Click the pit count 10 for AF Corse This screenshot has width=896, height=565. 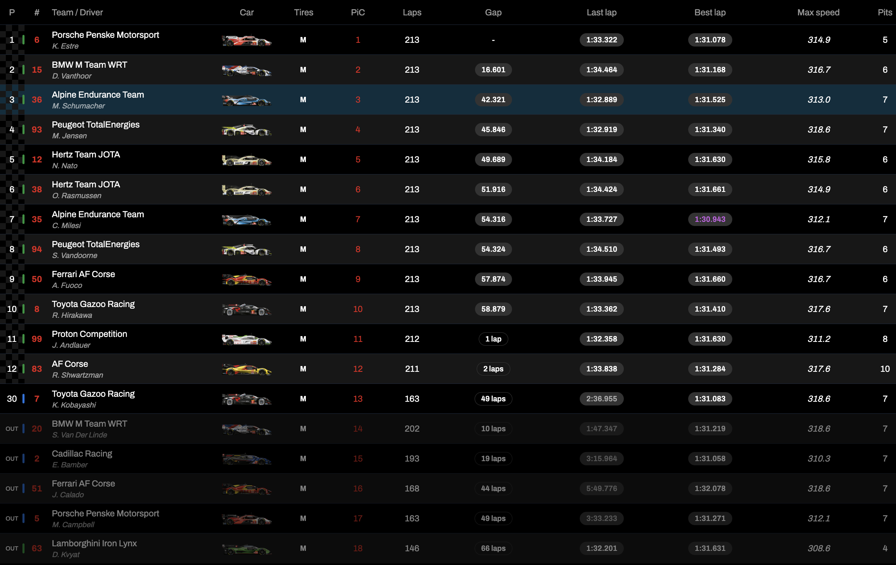pos(885,369)
